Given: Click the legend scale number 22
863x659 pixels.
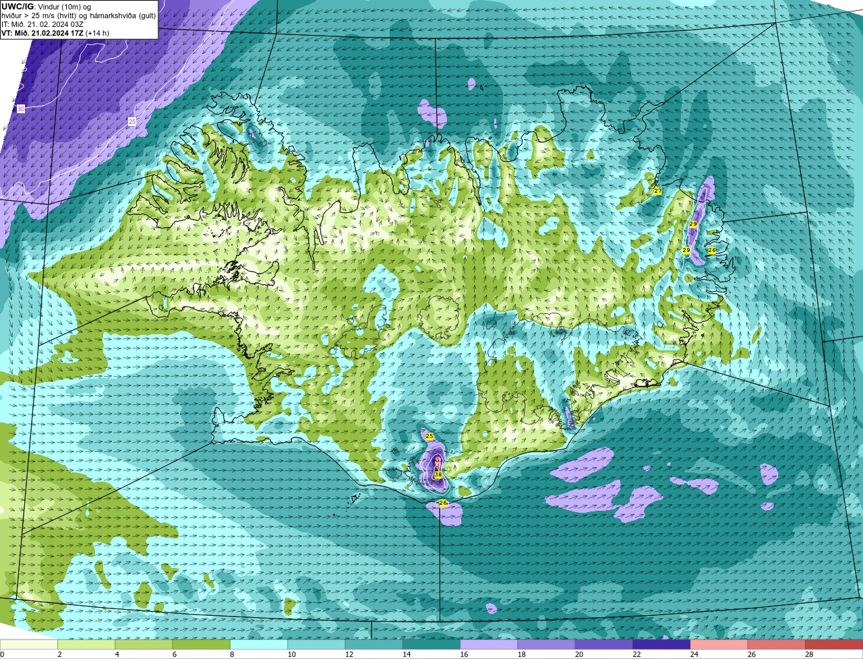Looking at the screenshot, I should [636, 654].
